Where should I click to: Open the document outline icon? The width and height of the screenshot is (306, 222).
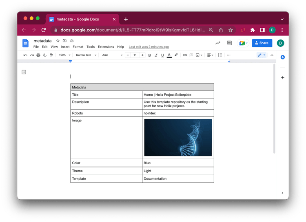pyautogui.click(x=24, y=72)
